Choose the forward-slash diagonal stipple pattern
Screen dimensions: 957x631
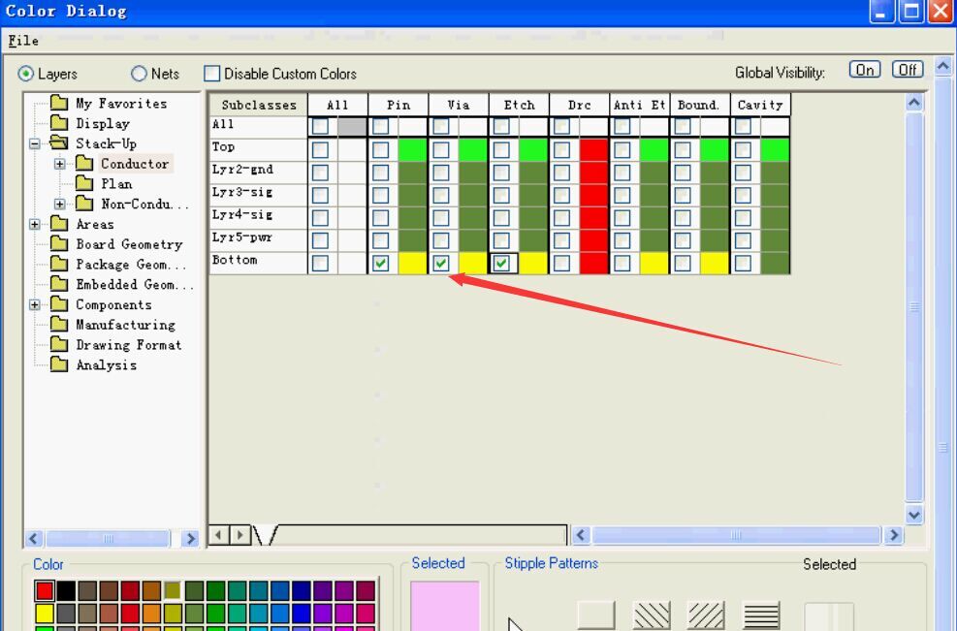[x=706, y=615]
